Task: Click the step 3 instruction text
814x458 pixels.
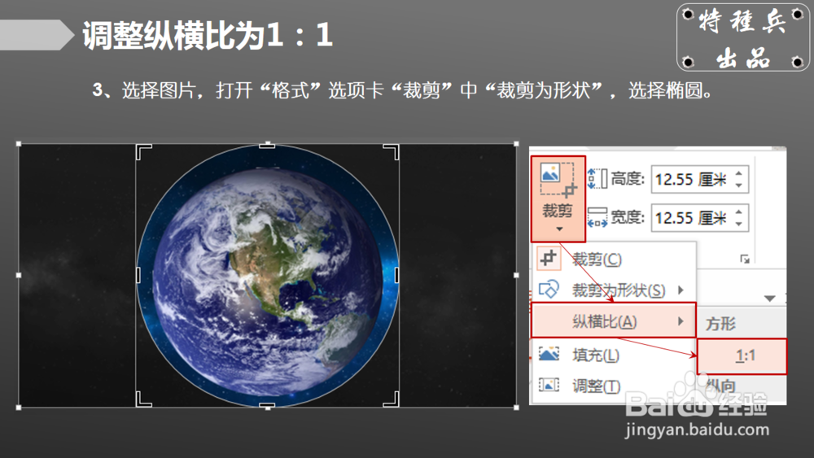Action: click(402, 90)
